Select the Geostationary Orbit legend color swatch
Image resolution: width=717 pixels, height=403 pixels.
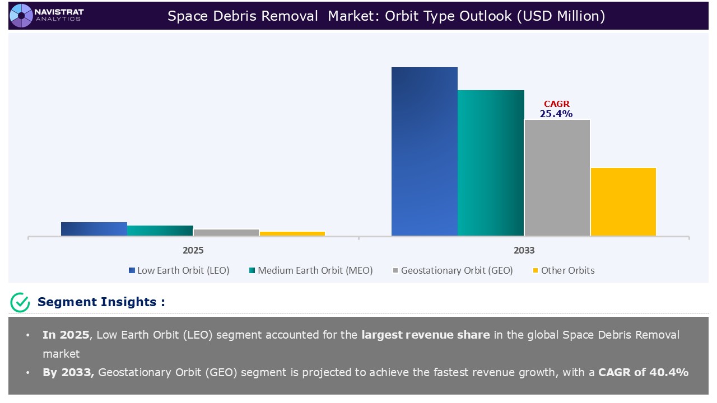(x=395, y=271)
